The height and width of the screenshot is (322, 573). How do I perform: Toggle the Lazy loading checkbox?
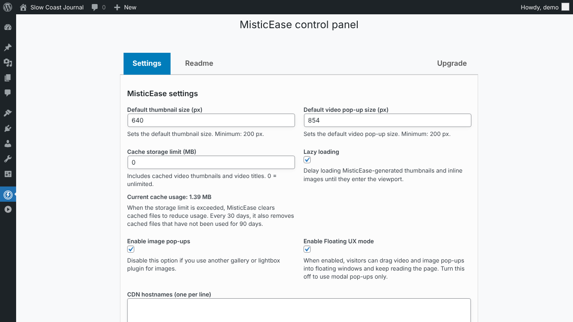click(x=307, y=160)
